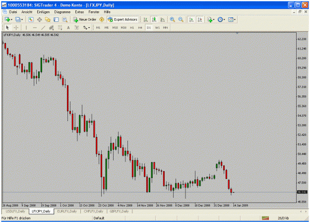Zoom in on the chart

point(173,19)
